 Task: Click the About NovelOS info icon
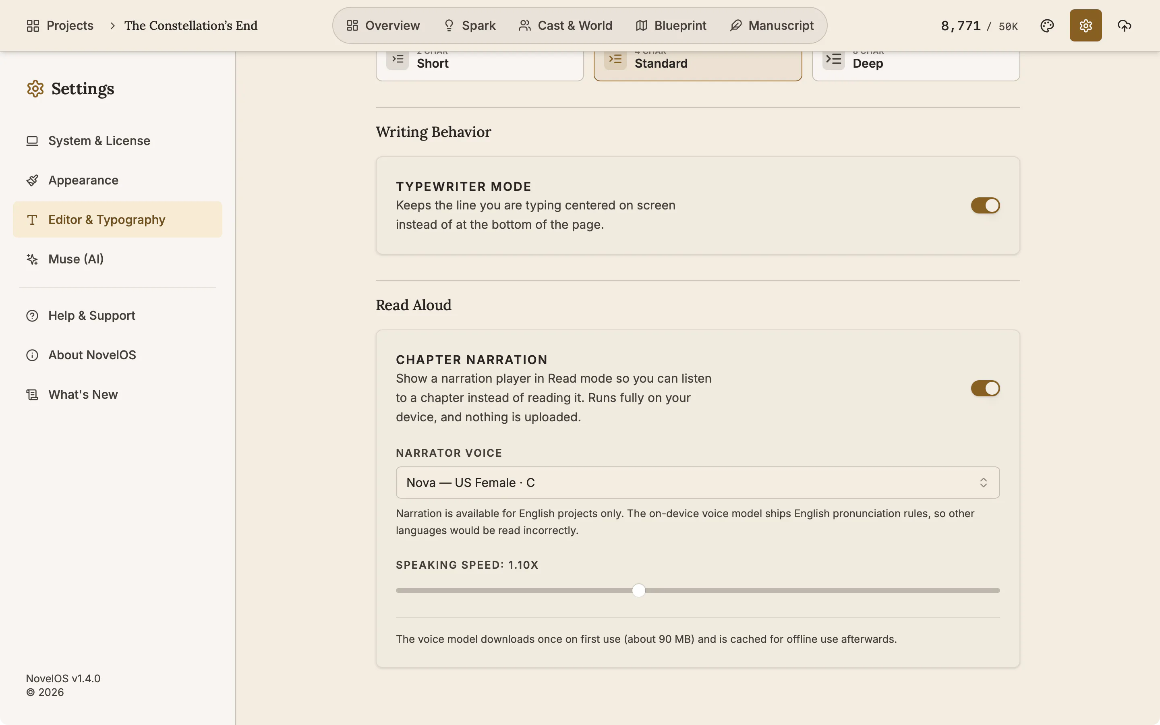pyautogui.click(x=32, y=355)
